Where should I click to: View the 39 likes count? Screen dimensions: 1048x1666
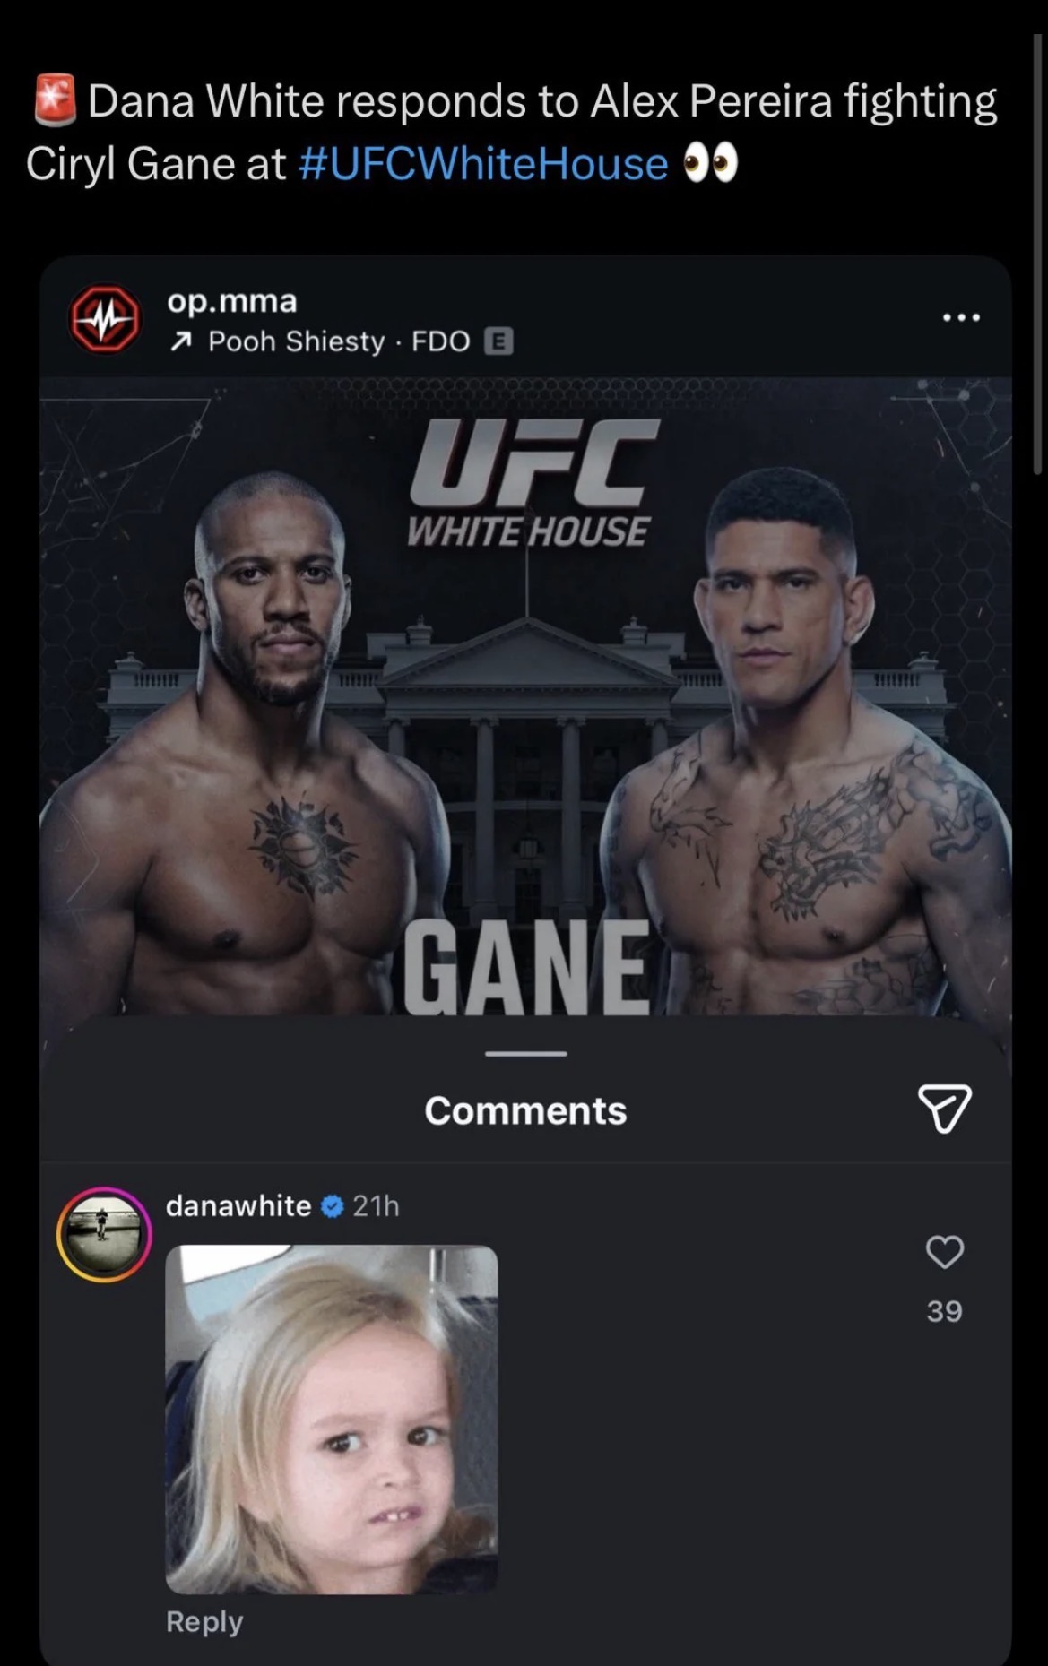(x=944, y=1311)
